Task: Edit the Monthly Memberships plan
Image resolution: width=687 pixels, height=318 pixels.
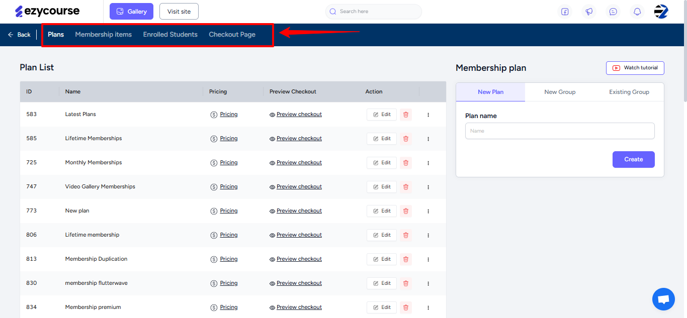Action: click(382, 163)
